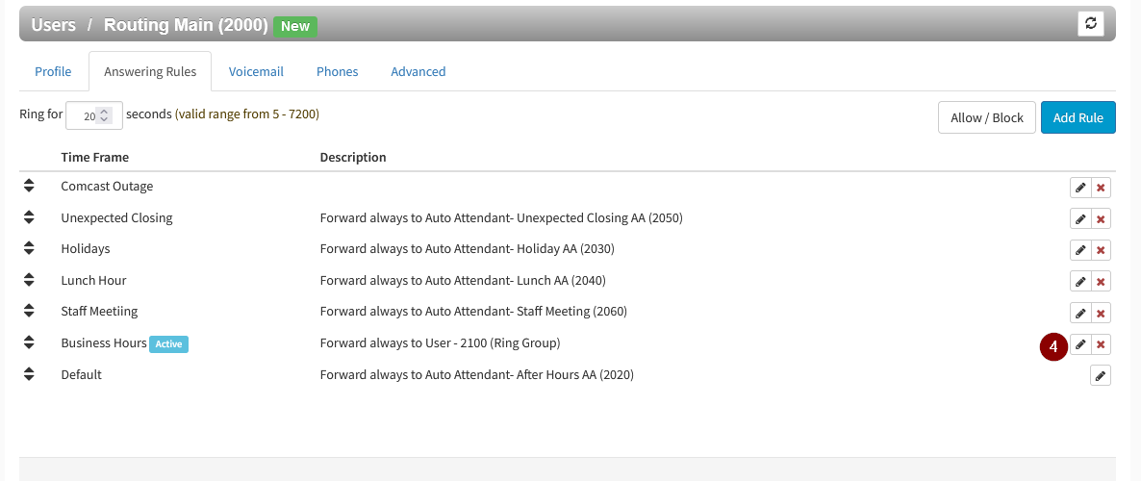
Task: Click reorder arrows for Holidays row
Action: pyautogui.click(x=29, y=248)
